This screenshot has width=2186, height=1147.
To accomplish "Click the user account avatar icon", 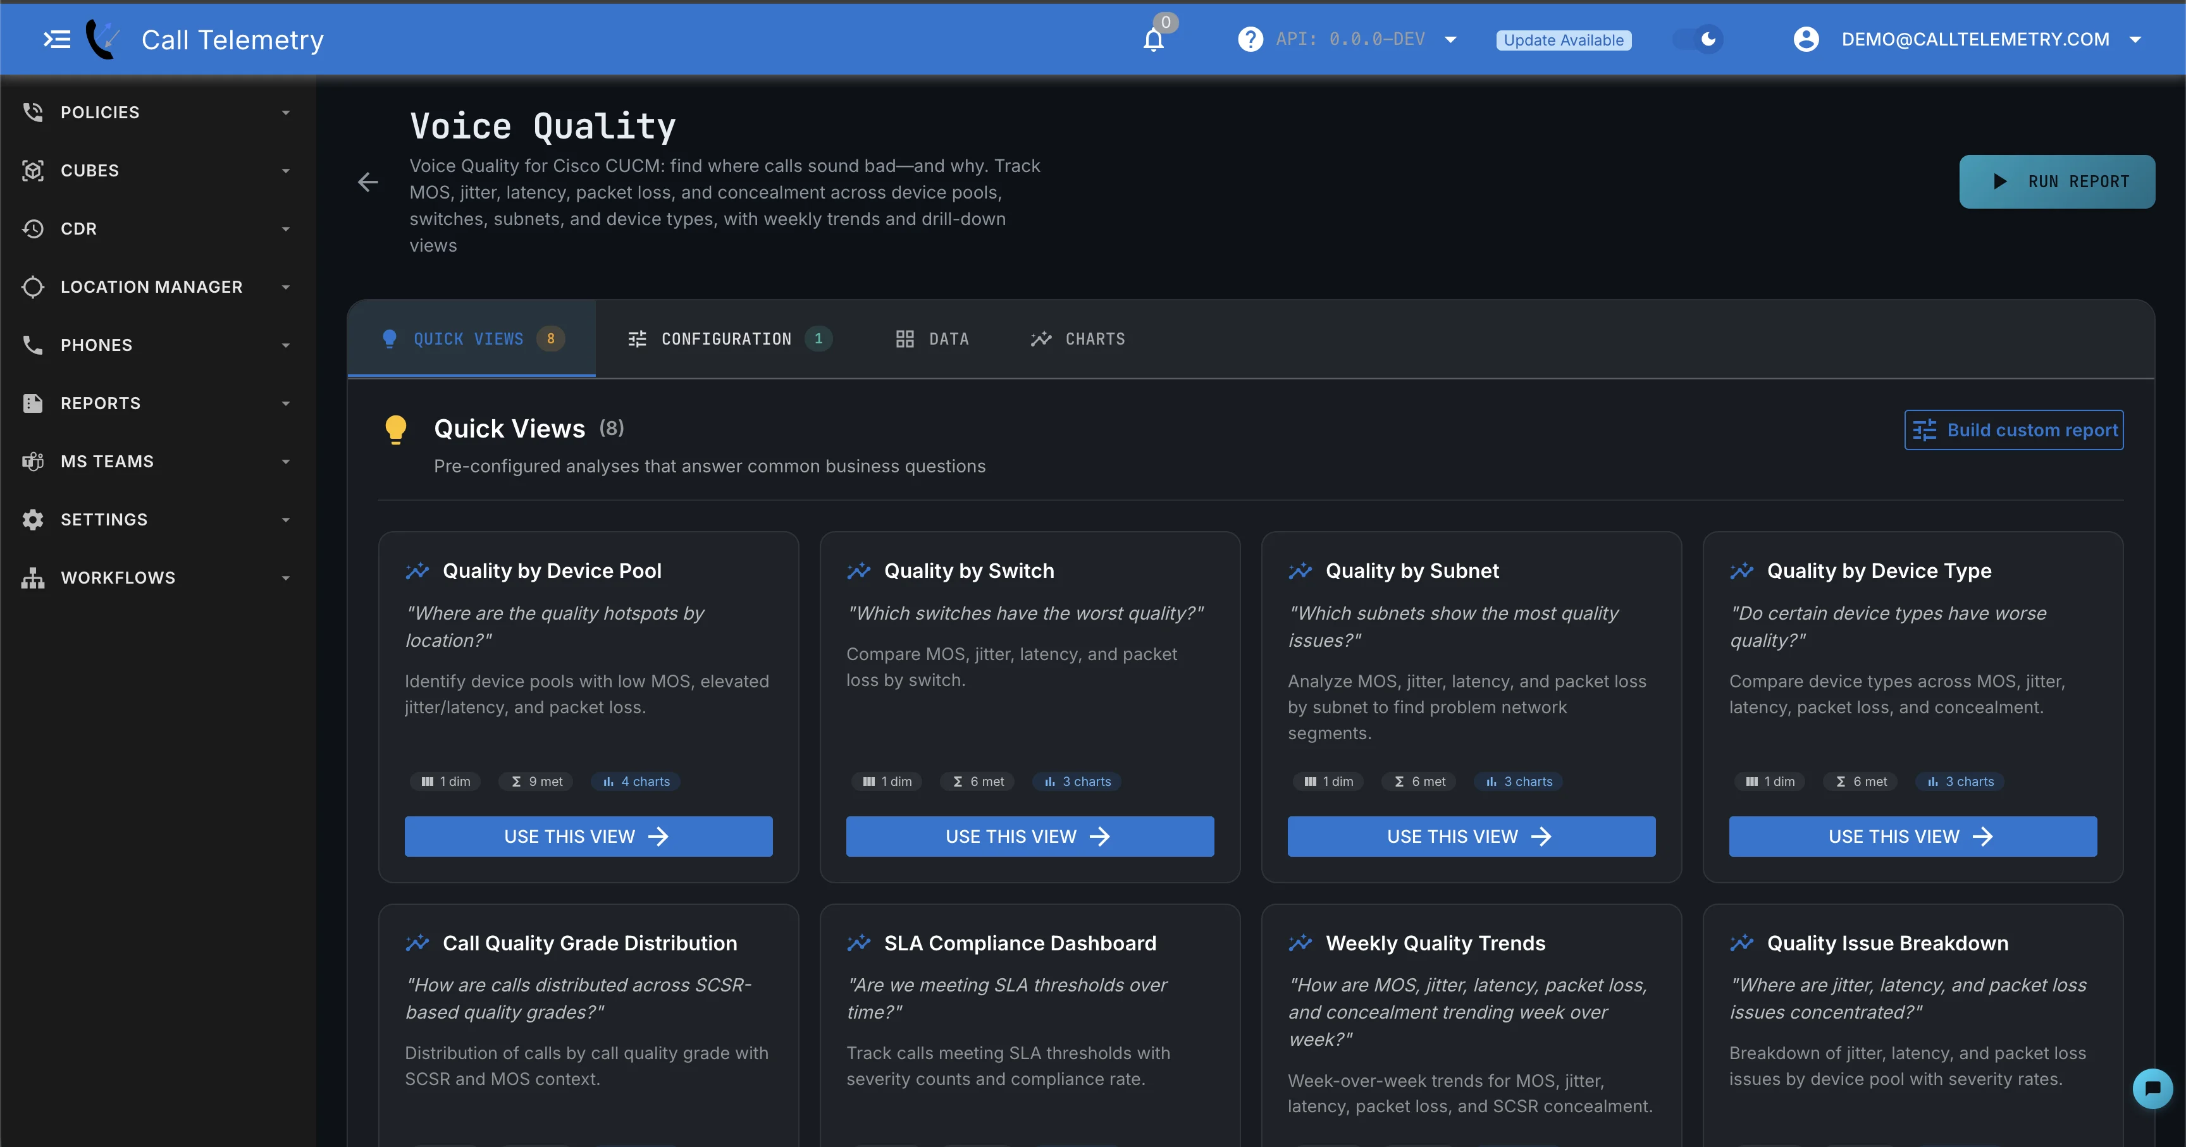I will pyautogui.click(x=1806, y=39).
